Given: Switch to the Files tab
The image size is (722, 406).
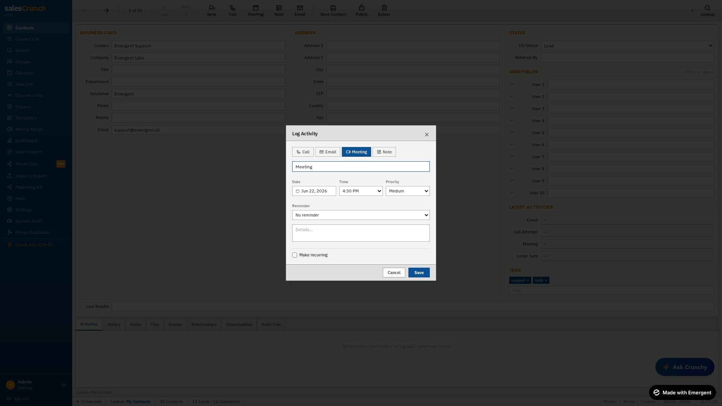Looking at the screenshot, I should pyautogui.click(x=155, y=324).
